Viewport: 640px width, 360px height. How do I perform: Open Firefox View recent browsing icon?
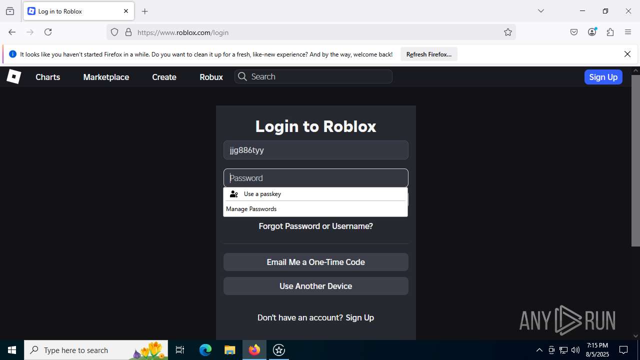tap(10, 11)
